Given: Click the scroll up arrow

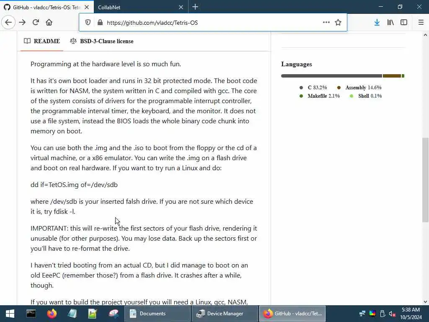Looking at the screenshot, I should pyautogui.click(x=425, y=35).
